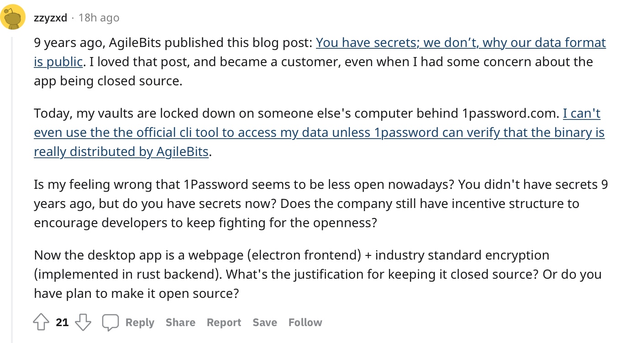Report the comment
Viewport: 631px width, 343px height.
(x=224, y=322)
